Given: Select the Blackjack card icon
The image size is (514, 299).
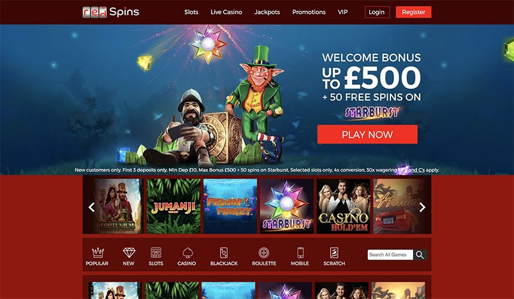Looking at the screenshot, I should (224, 253).
